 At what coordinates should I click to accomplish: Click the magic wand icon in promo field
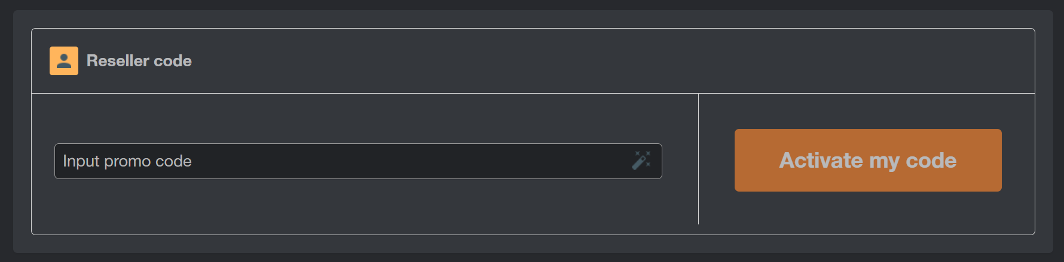click(x=641, y=161)
